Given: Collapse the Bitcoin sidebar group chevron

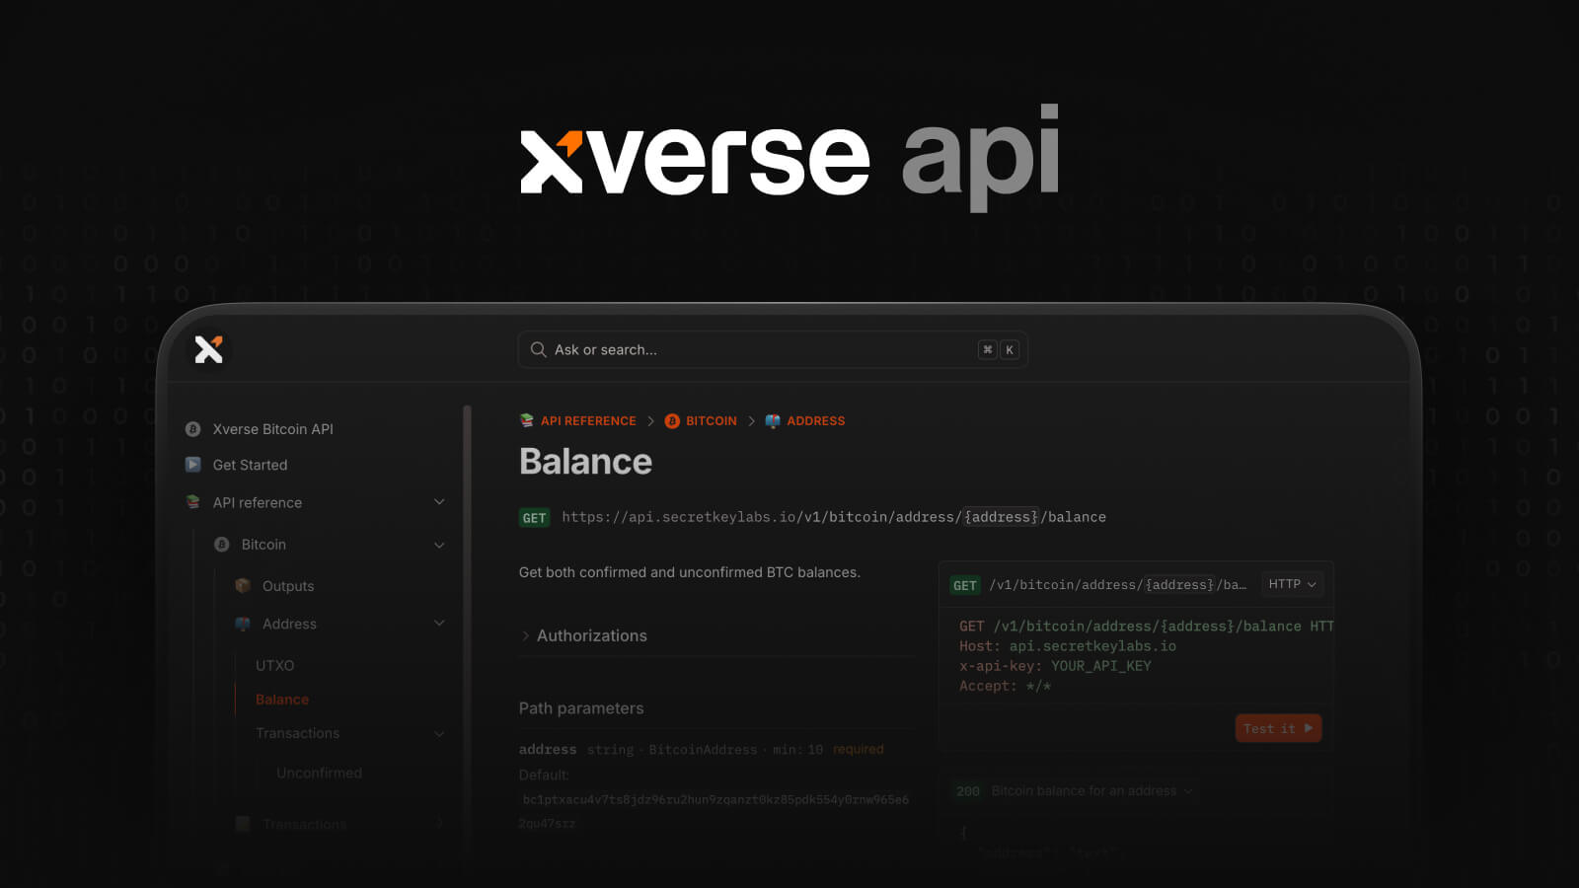Looking at the screenshot, I should point(439,545).
